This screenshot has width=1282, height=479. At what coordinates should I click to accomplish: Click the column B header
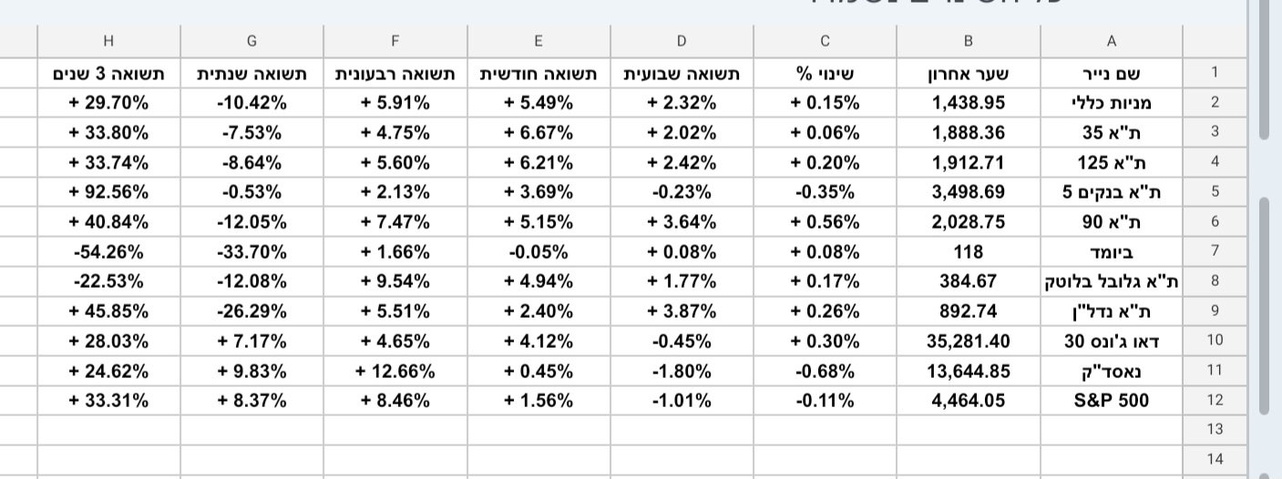click(969, 40)
